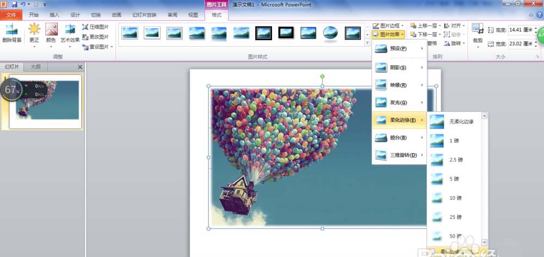
Task: Open the 阴影 shadow effects submenu
Action: pos(399,67)
